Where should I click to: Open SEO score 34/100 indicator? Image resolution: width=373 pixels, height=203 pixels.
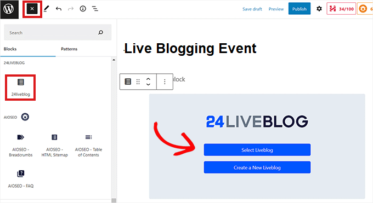(x=341, y=9)
